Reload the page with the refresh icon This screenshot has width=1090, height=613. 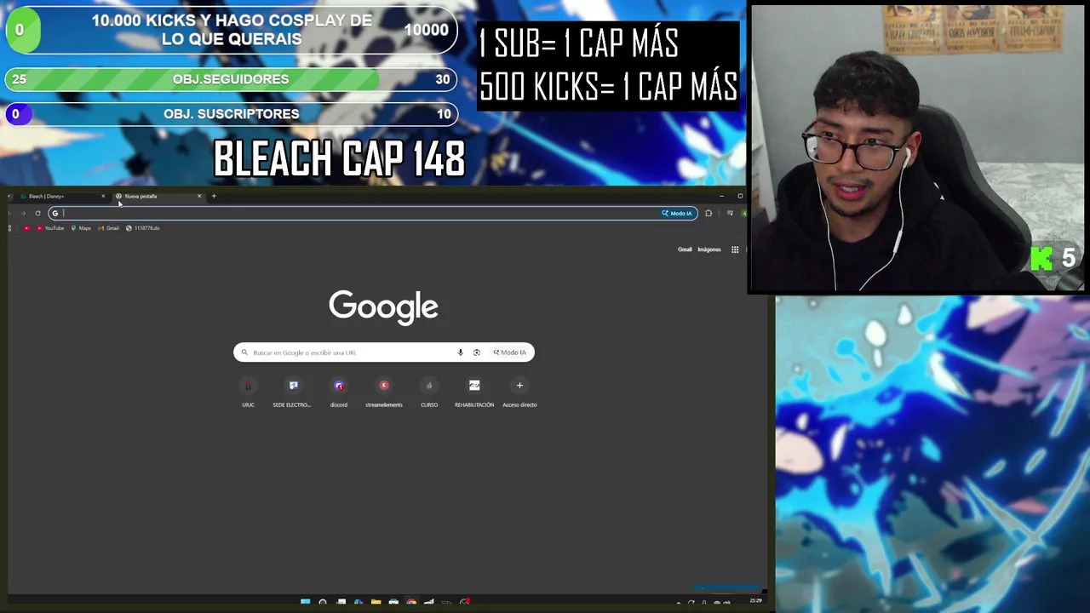(37, 214)
